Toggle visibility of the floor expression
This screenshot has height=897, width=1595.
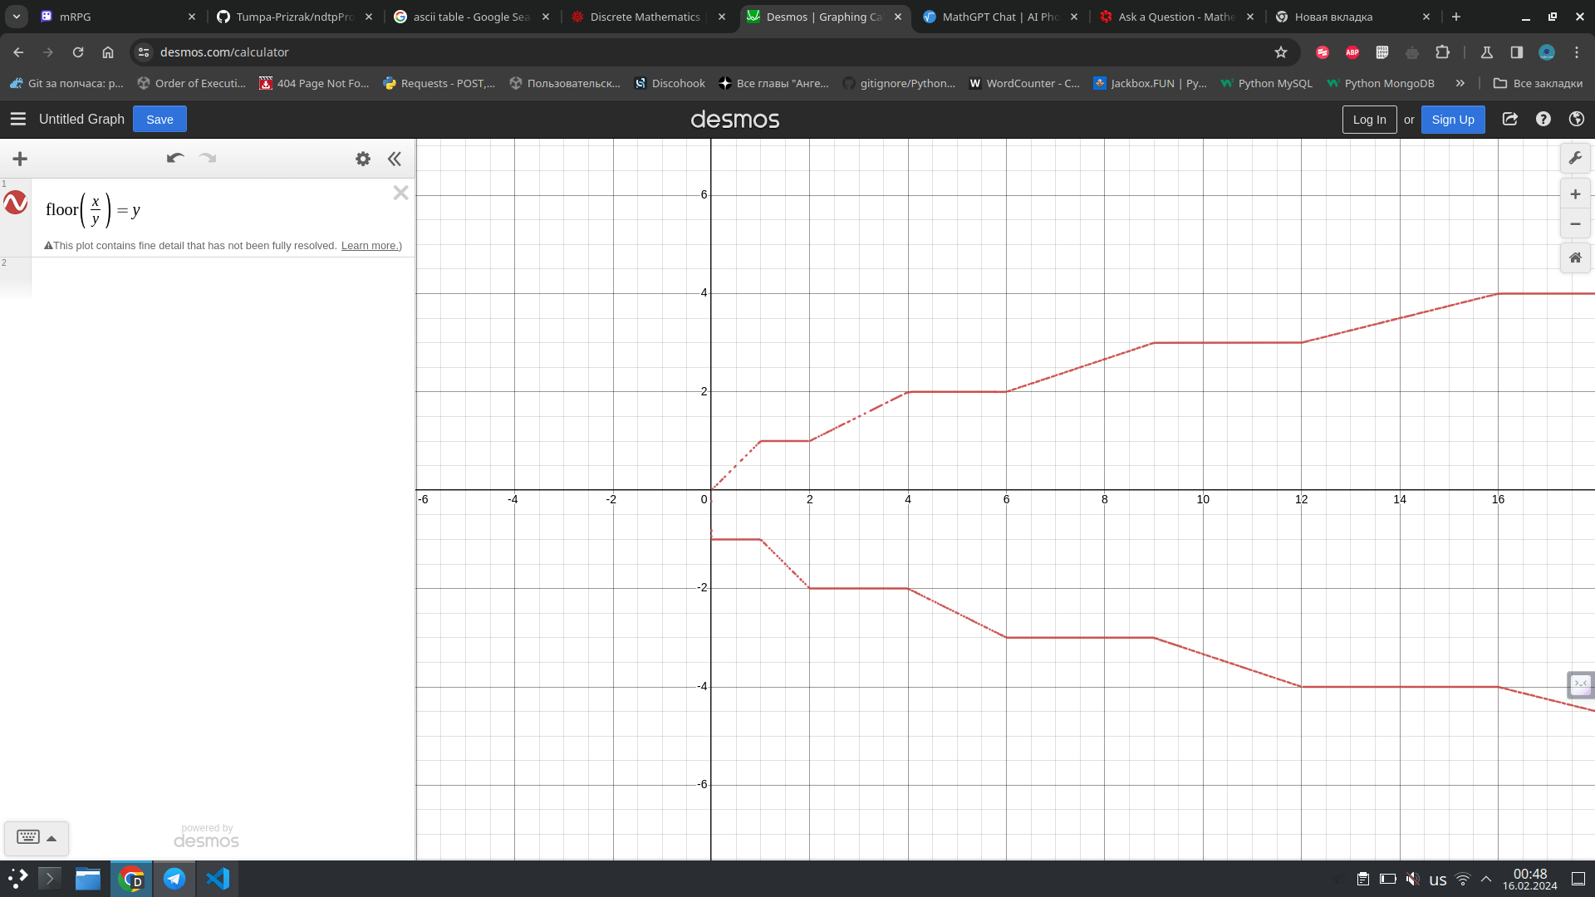click(16, 203)
